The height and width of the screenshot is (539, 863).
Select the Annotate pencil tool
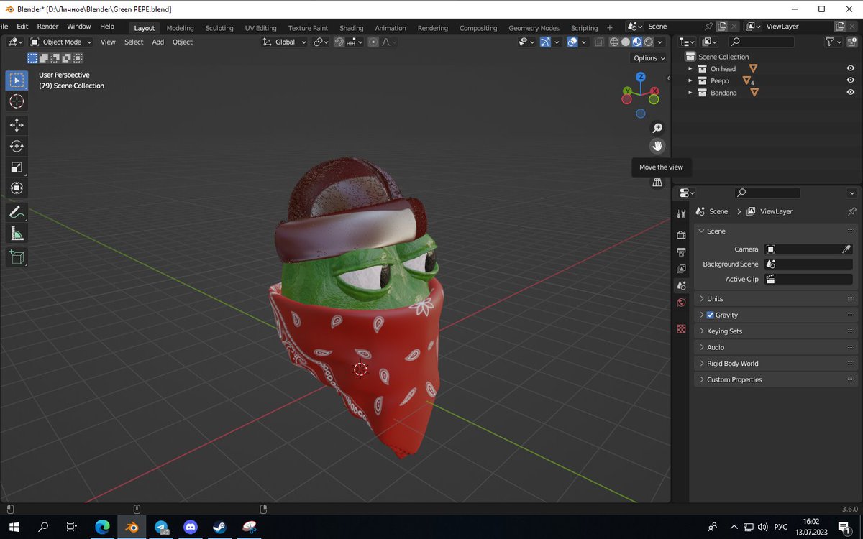tap(17, 212)
